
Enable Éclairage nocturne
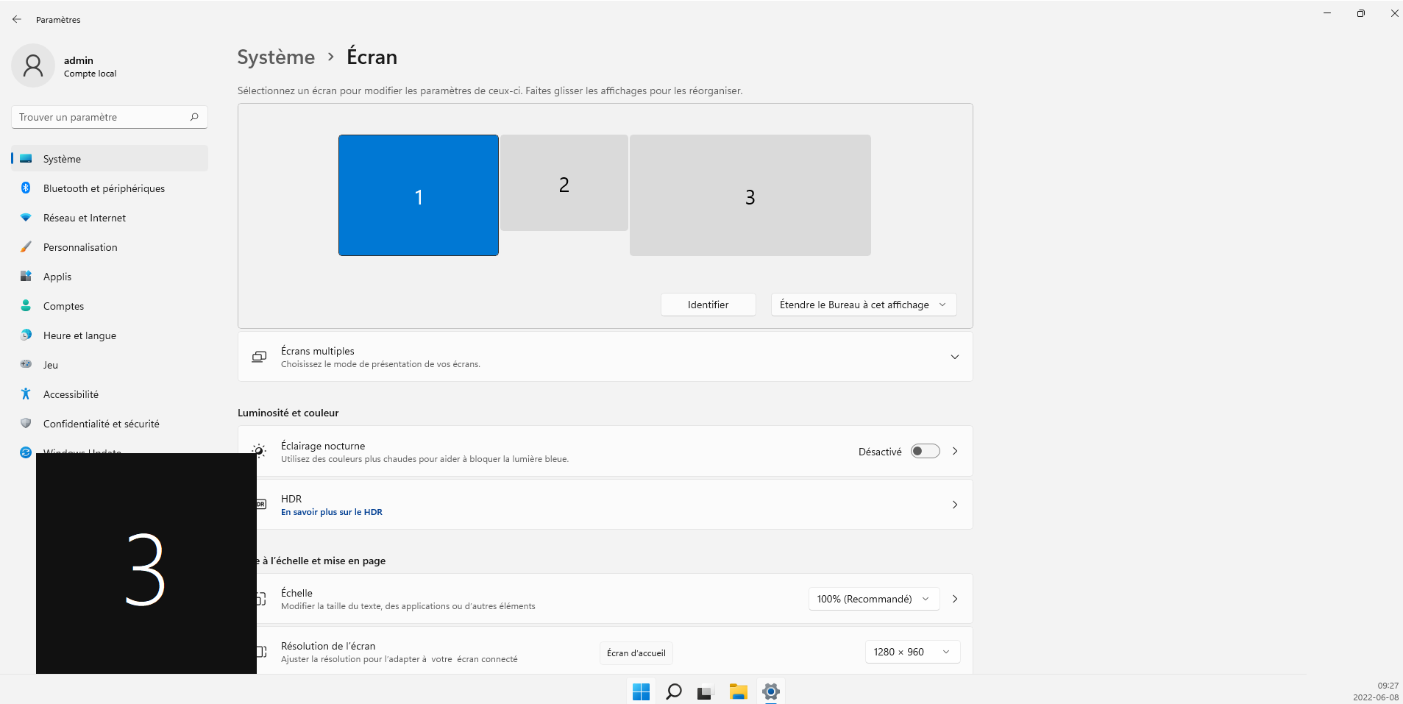pos(925,450)
